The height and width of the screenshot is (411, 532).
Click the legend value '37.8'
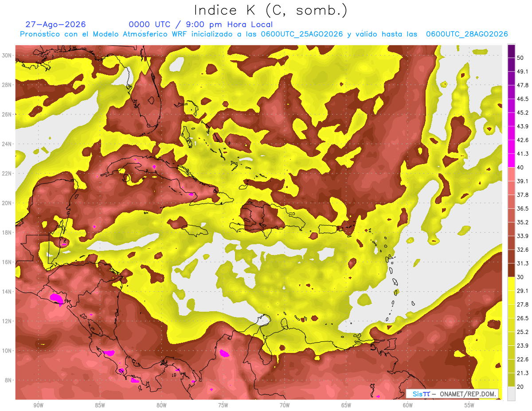(523, 195)
